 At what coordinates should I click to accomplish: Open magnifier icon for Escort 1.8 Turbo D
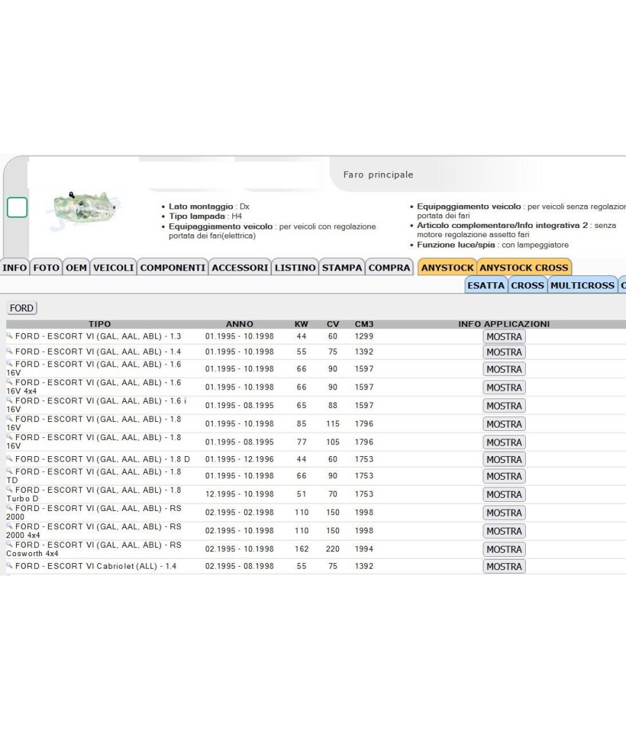pyautogui.click(x=9, y=489)
